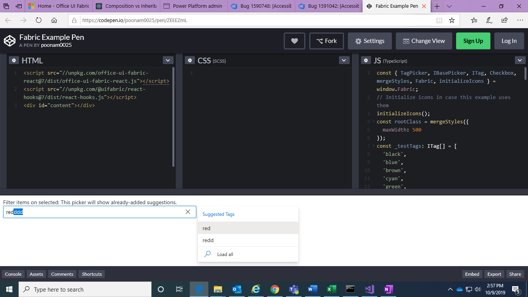This screenshot has width=528, height=297.
Task: Click the CodePen logo icon
Action: point(10,41)
